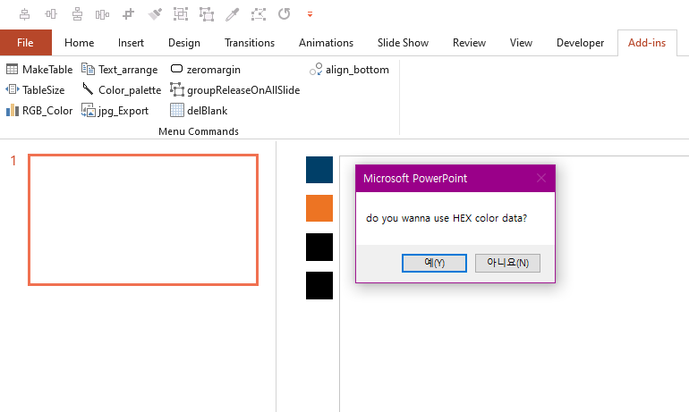689x412 pixels.
Task: Run the zeromargin add-in command
Action: [x=205, y=70]
